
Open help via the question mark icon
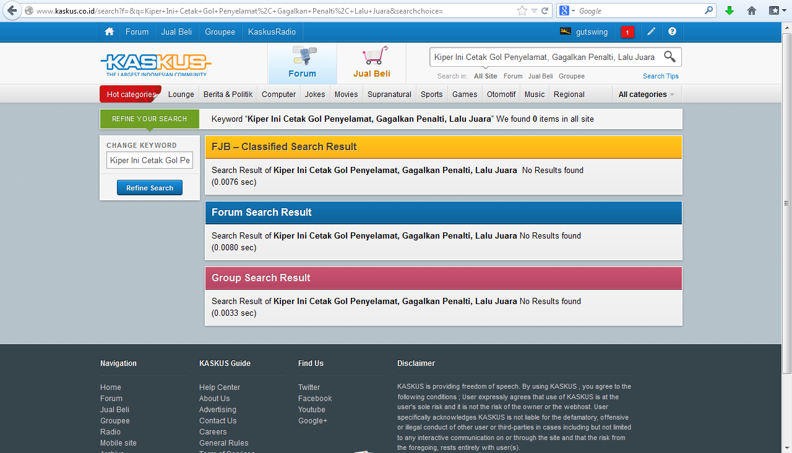pyautogui.click(x=672, y=32)
